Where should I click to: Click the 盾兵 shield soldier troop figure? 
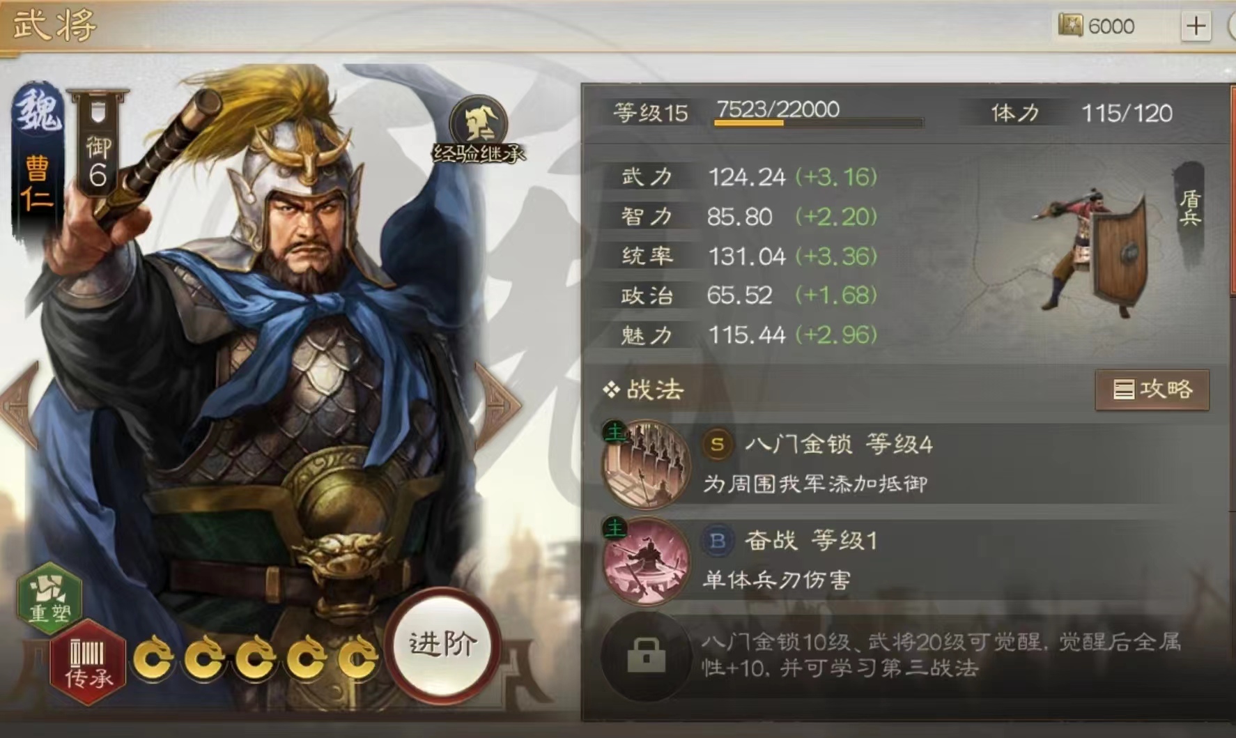(x=1090, y=251)
